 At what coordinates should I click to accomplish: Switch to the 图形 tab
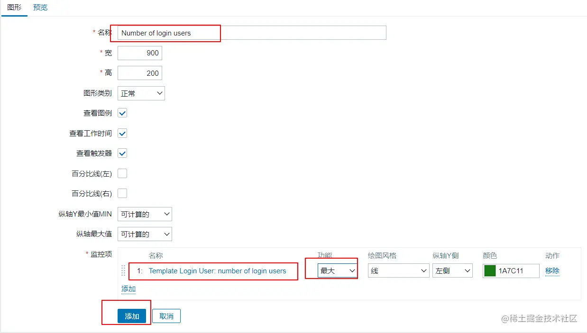tap(14, 8)
